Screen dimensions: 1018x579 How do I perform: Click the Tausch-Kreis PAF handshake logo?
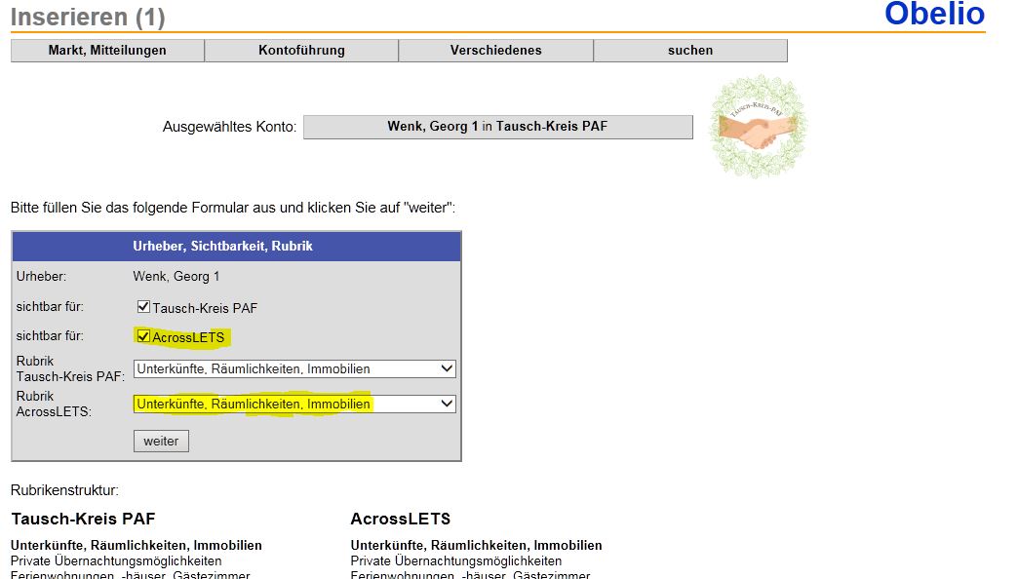point(758,128)
